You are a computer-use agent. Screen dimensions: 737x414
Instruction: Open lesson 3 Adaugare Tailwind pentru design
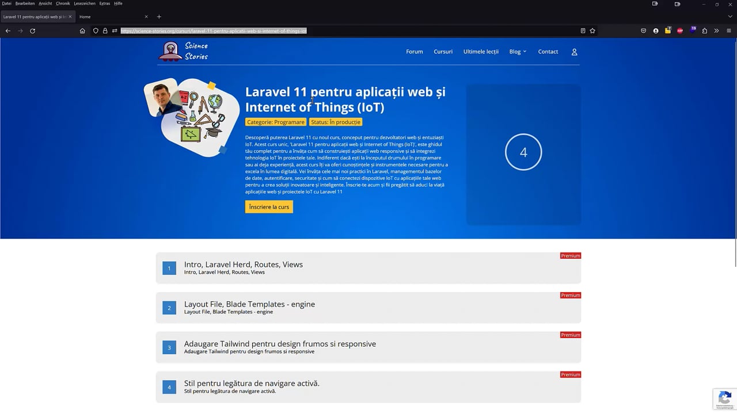368,347
